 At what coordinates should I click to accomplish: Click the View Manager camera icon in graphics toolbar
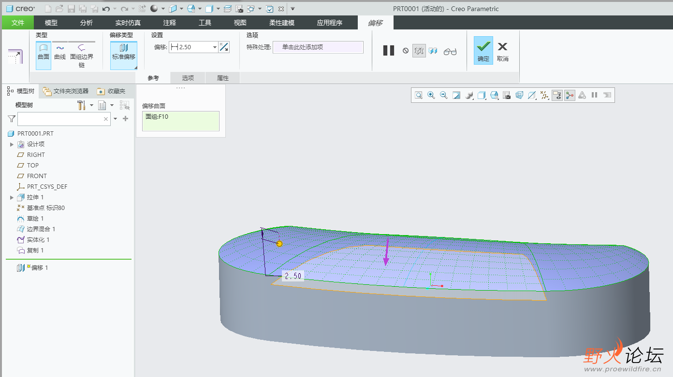[507, 95]
